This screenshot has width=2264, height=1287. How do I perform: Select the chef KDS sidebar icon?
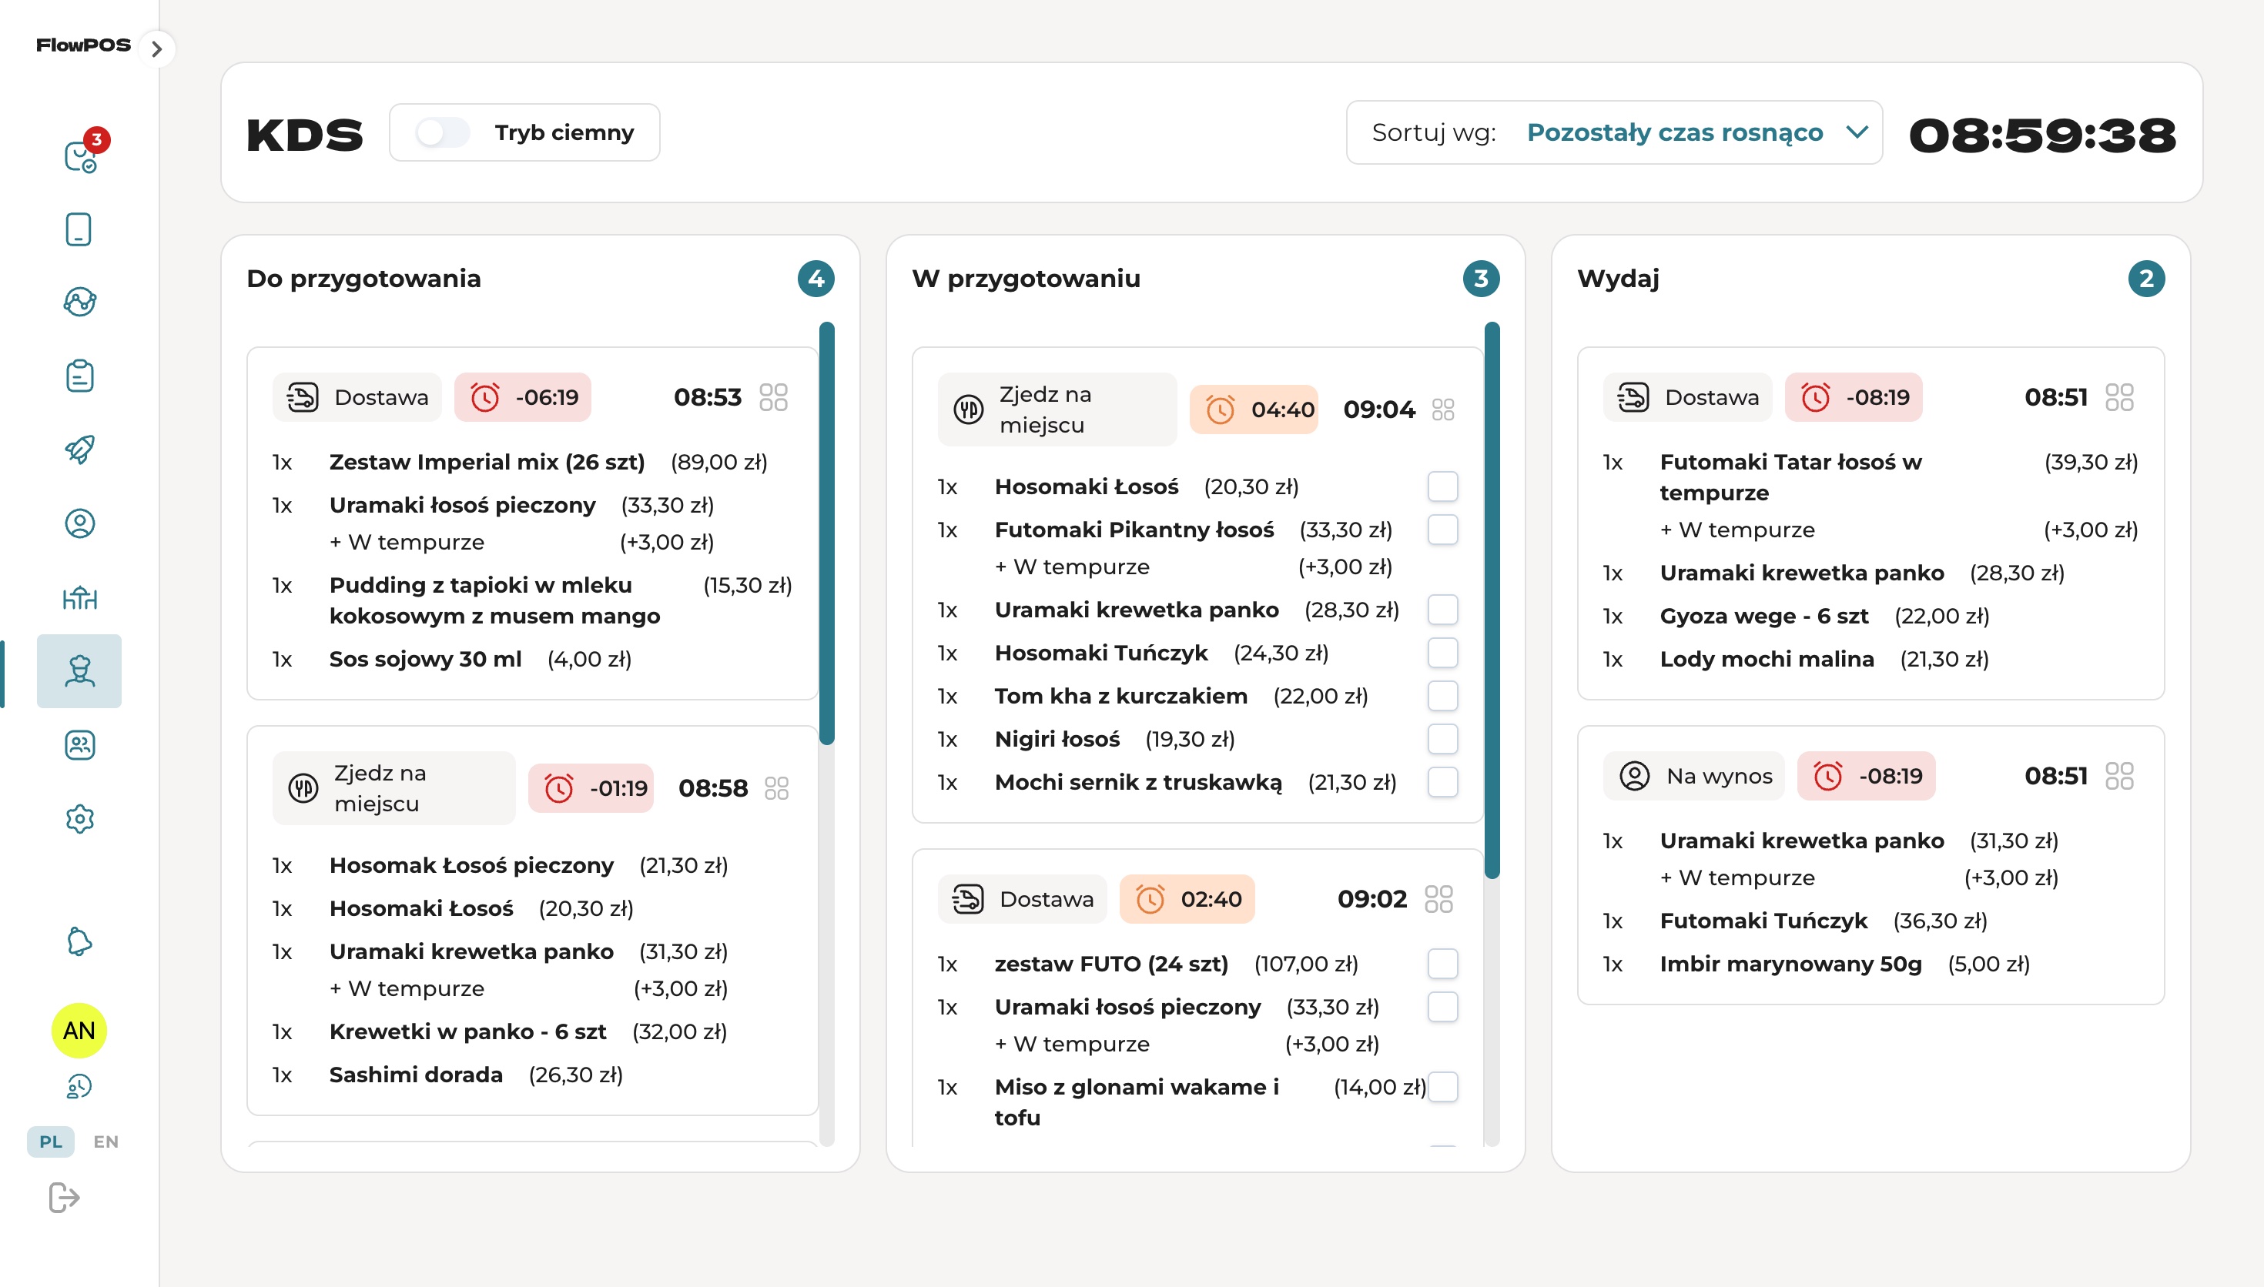(79, 671)
